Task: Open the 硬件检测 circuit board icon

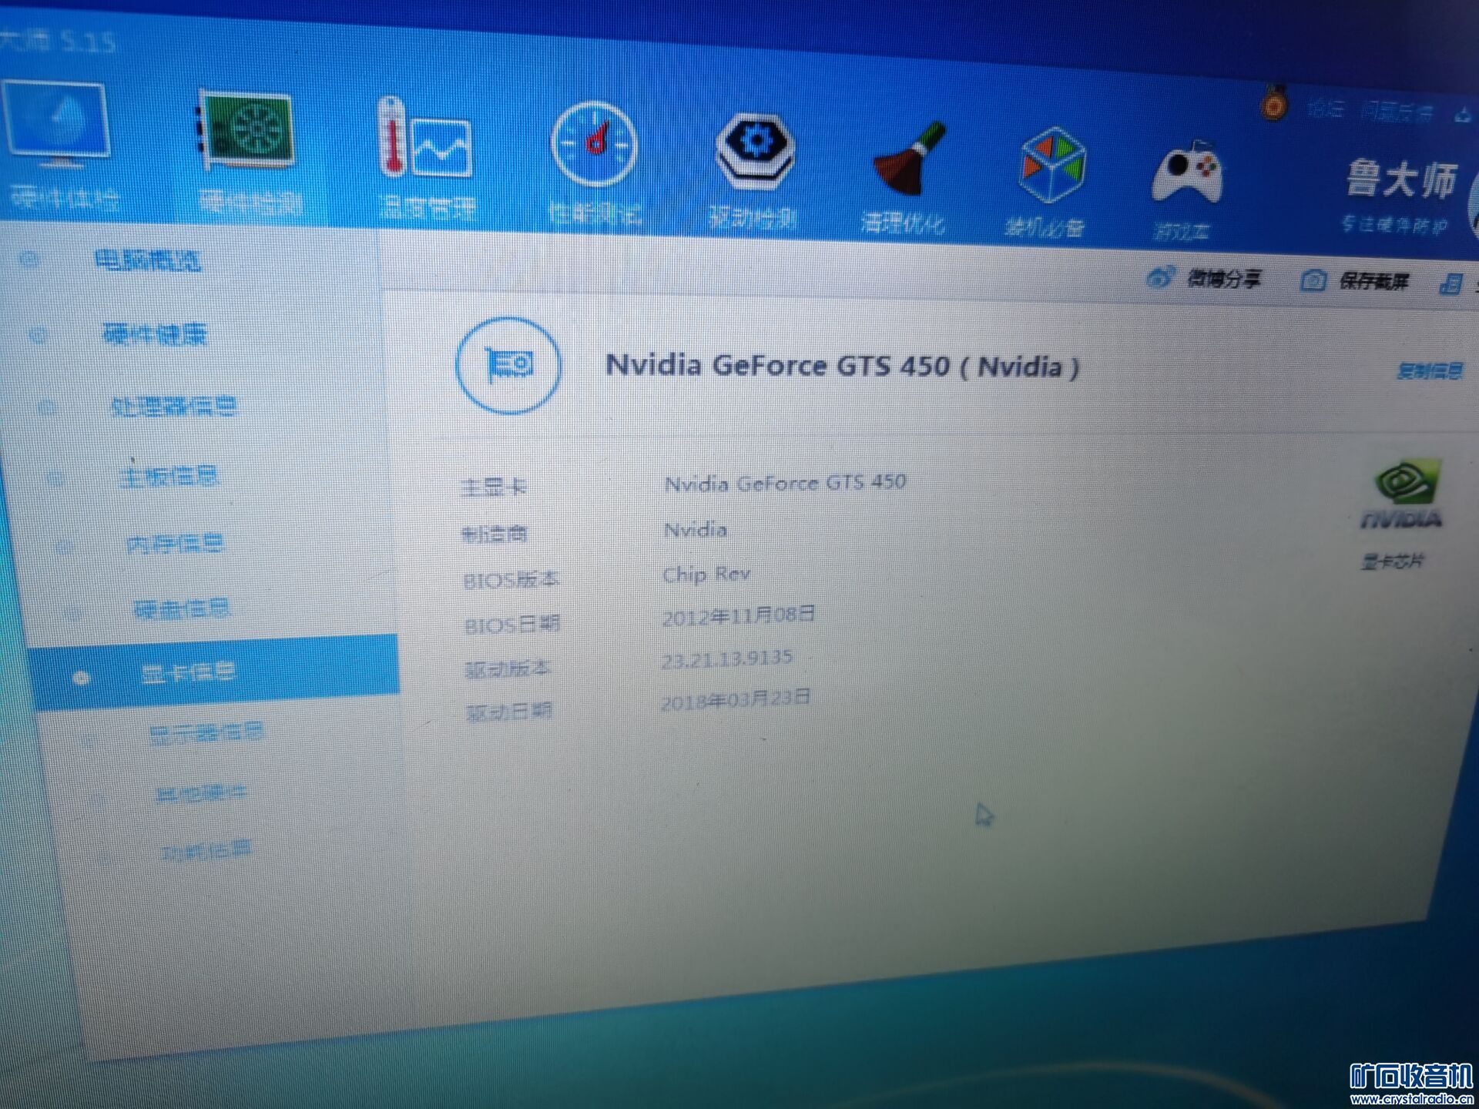Action: (x=246, y=131)
